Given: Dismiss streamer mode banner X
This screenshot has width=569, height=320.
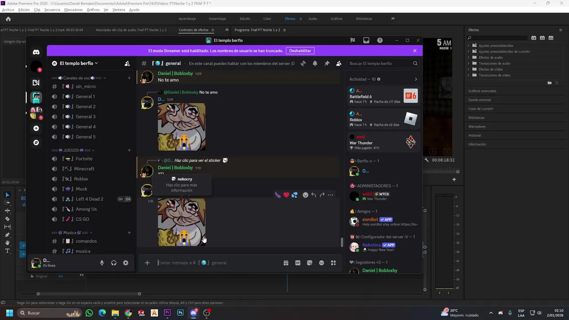Looking at the screenshot, I should click(415, 51).
